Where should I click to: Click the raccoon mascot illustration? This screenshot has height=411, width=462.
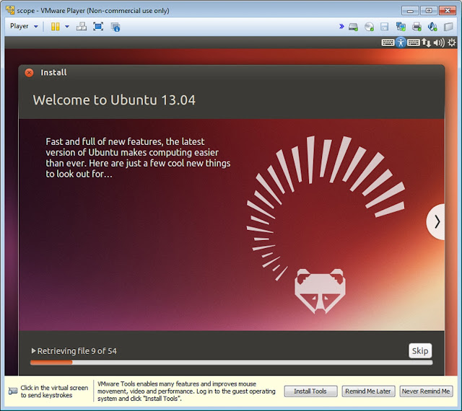click(320, 291)
